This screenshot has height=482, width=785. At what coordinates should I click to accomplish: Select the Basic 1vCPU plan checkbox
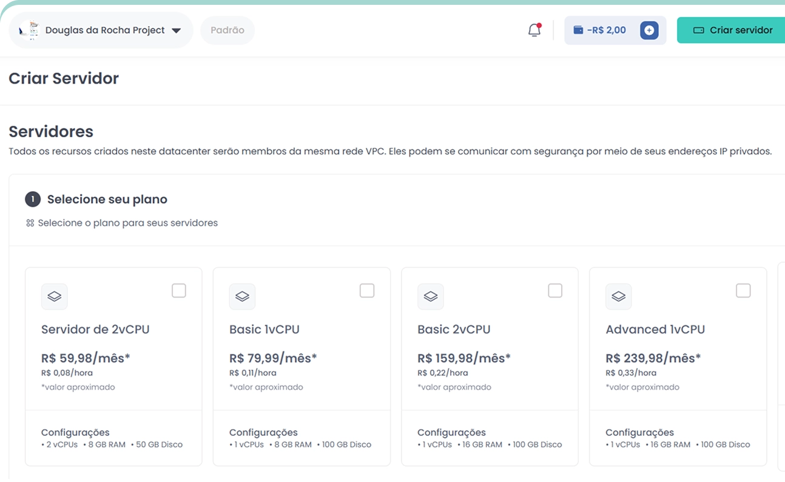pyautogui.click(x=367, y=291)
